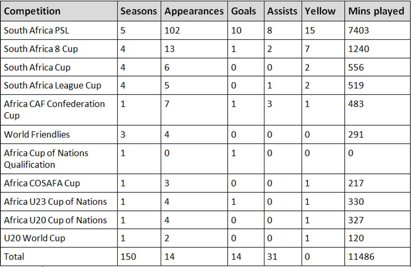411x267 pixels.
Task: Select the South Africa League Cup cell
Action: [52, 86]
